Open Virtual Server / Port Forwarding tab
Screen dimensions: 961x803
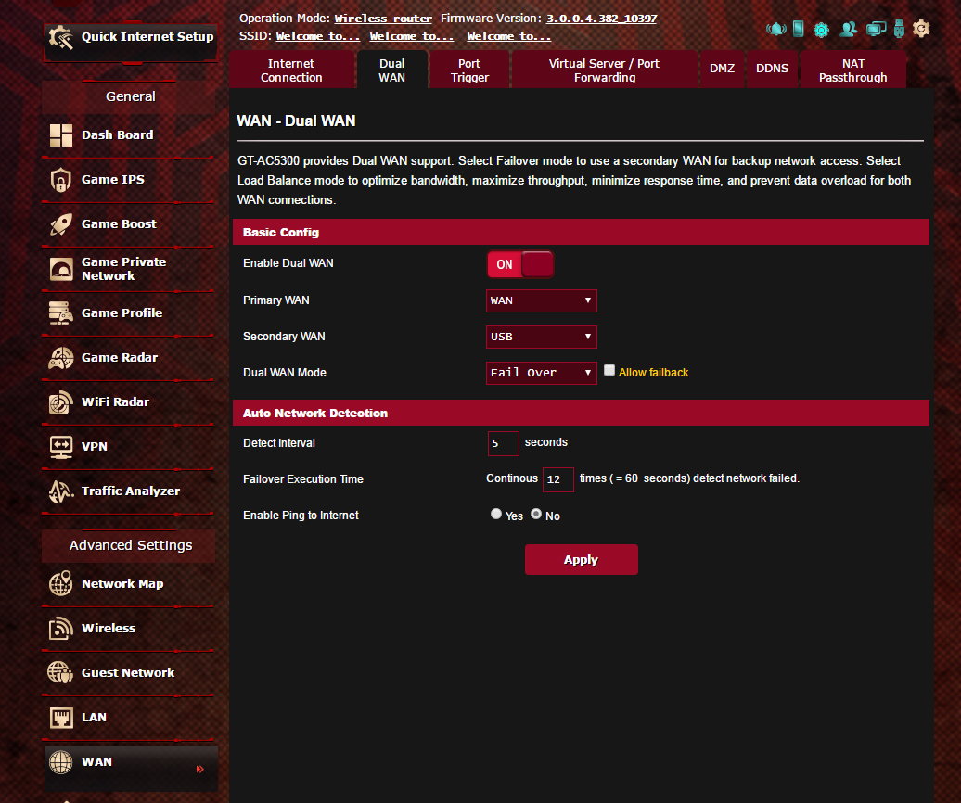point(604,70)
